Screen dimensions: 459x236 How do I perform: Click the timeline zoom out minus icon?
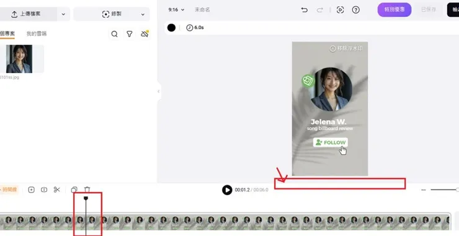[423, 190]
